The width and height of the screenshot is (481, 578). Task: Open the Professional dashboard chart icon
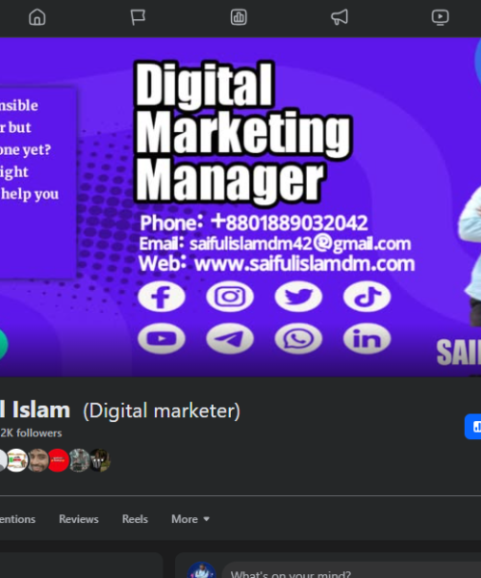click(x=239, y=17)
